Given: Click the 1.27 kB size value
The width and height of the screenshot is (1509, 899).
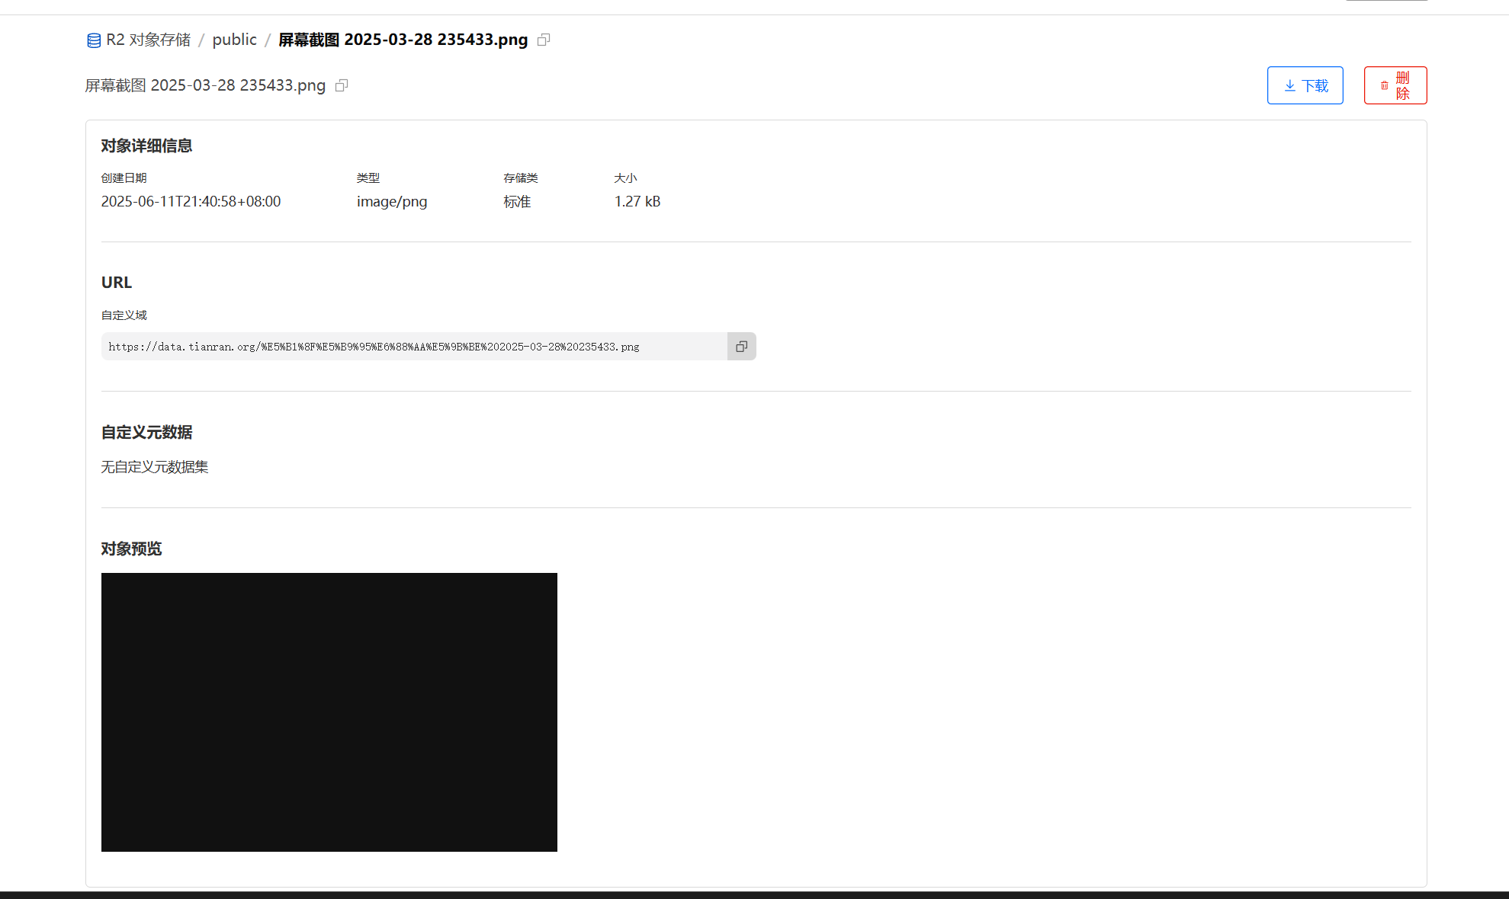Looking at the screenshot, I should pos(637,202).
